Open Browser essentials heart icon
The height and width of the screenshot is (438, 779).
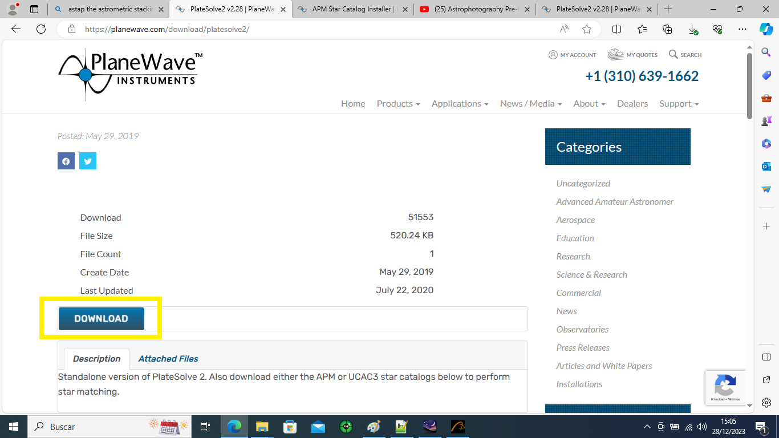pyautogui.click(x=717, y=29)
